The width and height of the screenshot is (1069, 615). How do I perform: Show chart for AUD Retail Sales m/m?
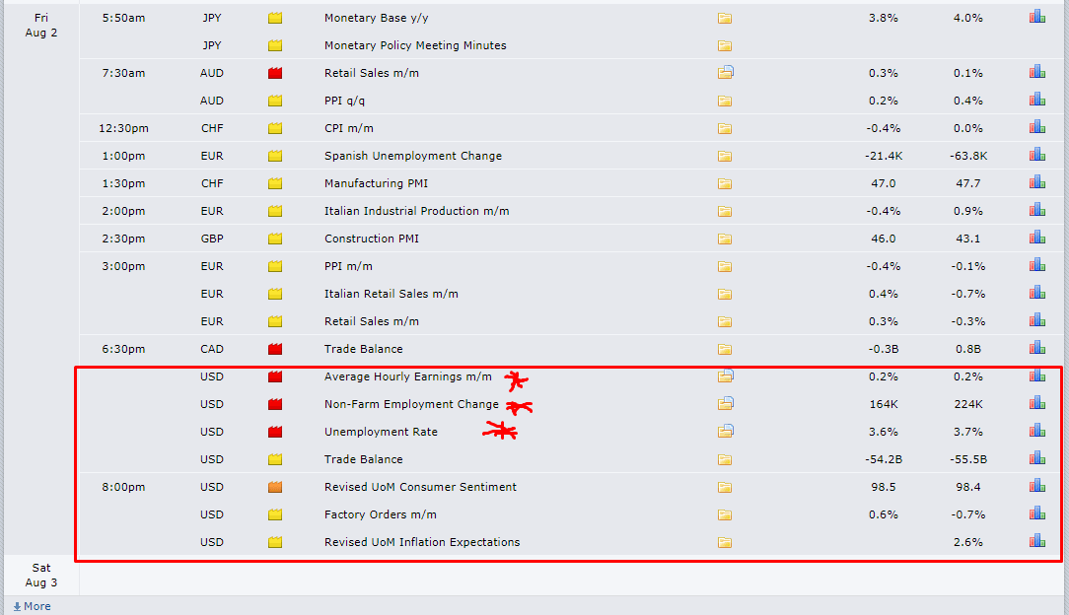(1037, 72)
